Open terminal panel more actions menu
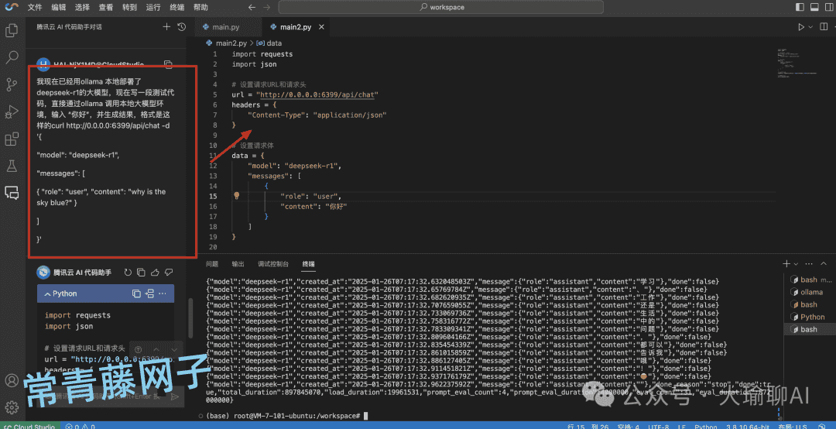 pyautogui.click(x=809, y=263)
